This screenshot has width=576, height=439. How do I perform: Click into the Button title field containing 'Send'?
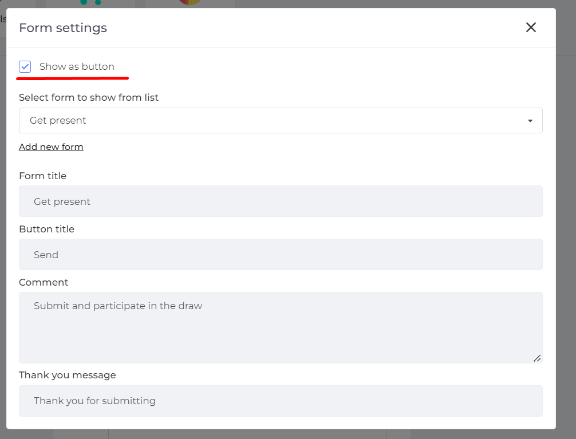click(x=281, y=255)
